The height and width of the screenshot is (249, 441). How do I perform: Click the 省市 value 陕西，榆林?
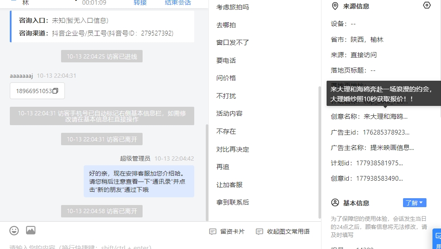tap(367, 40)
